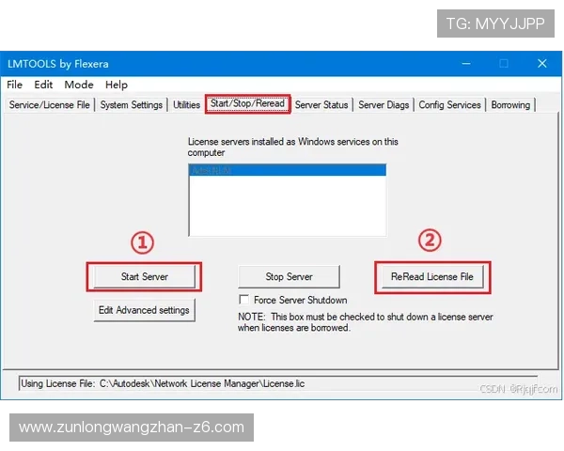This screenshot has height=451, width=564.
Task: Minimize the LMTOOLS window
Action: click(465, 64)
